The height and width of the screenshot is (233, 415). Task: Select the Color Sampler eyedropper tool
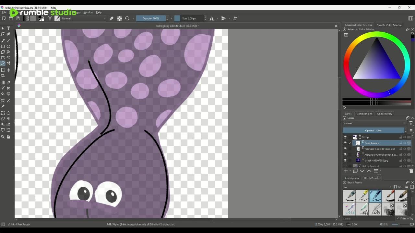8,83
